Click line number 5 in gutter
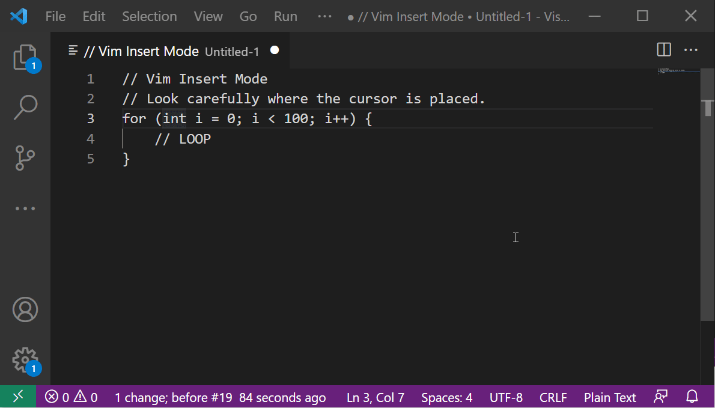 click(90, 159)
